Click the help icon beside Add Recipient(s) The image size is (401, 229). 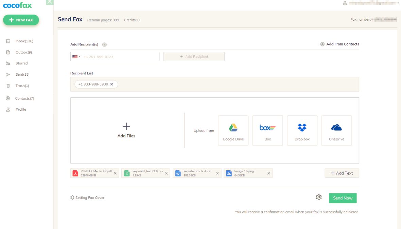[105, 44]
